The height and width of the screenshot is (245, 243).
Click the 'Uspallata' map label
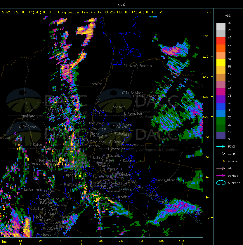(x=27, y=116)
